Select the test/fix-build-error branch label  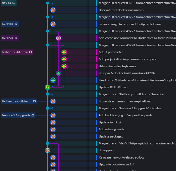click(x=15, y=52)
